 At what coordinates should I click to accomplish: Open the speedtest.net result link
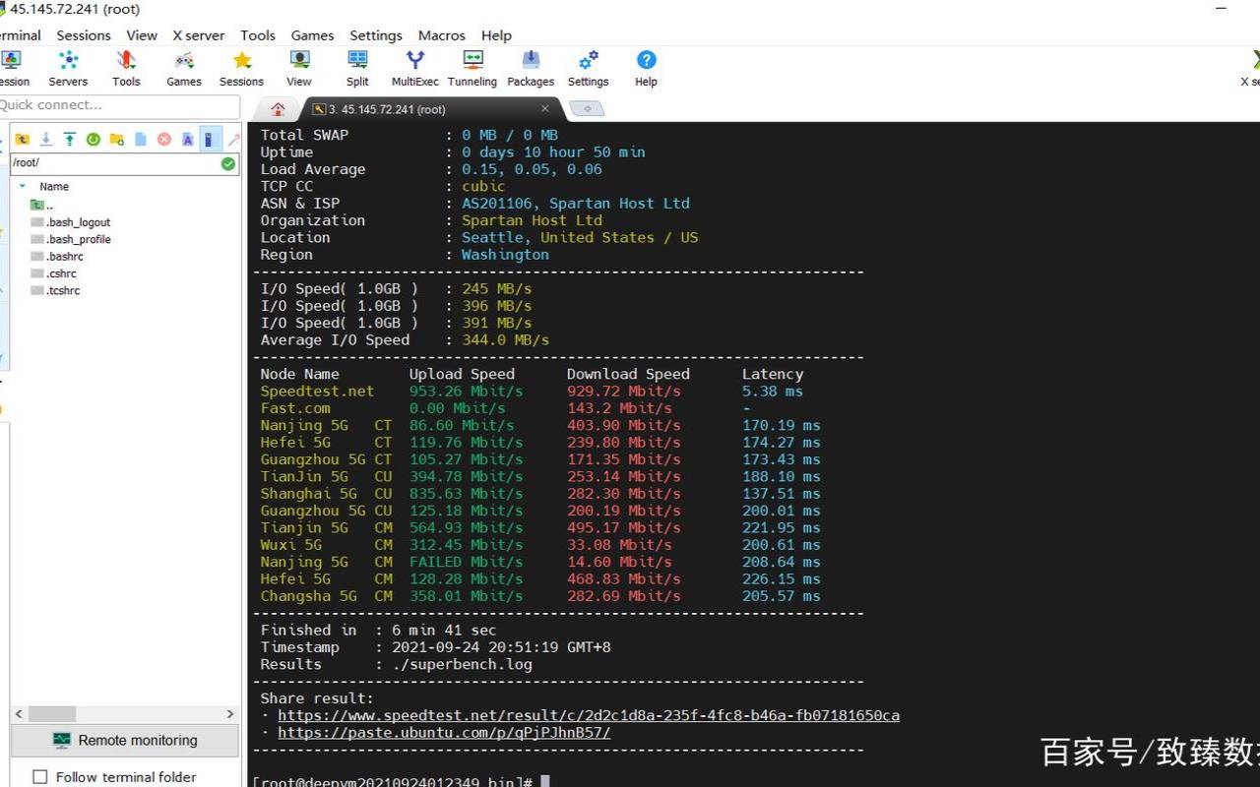pos(589,715)
